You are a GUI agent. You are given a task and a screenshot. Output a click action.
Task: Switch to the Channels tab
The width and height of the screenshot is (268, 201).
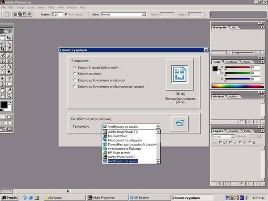click(233, 131)
